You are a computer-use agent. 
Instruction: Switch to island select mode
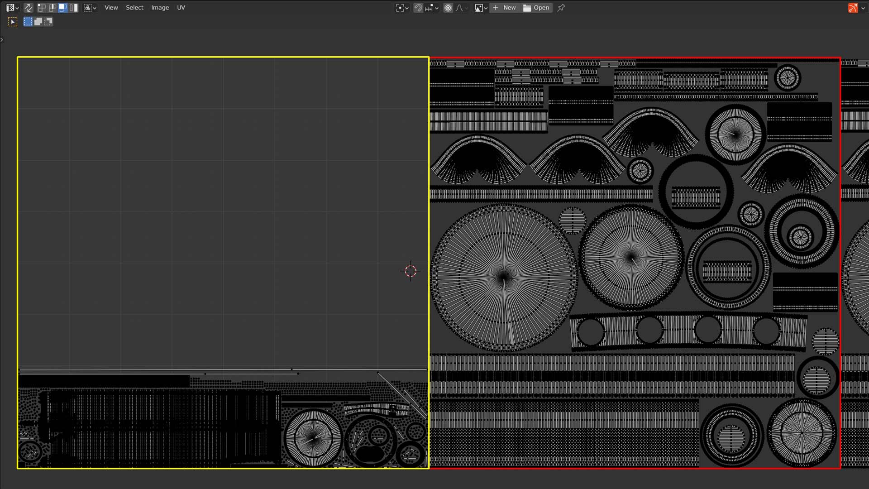pos(73,8)
